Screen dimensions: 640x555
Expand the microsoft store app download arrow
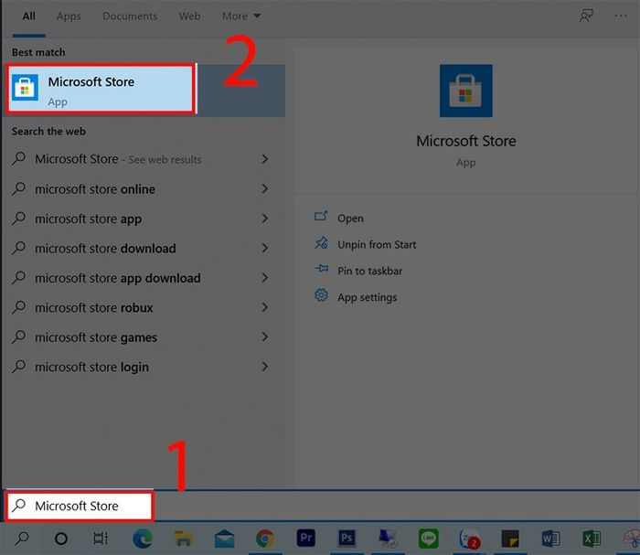(x=265, y=278)
